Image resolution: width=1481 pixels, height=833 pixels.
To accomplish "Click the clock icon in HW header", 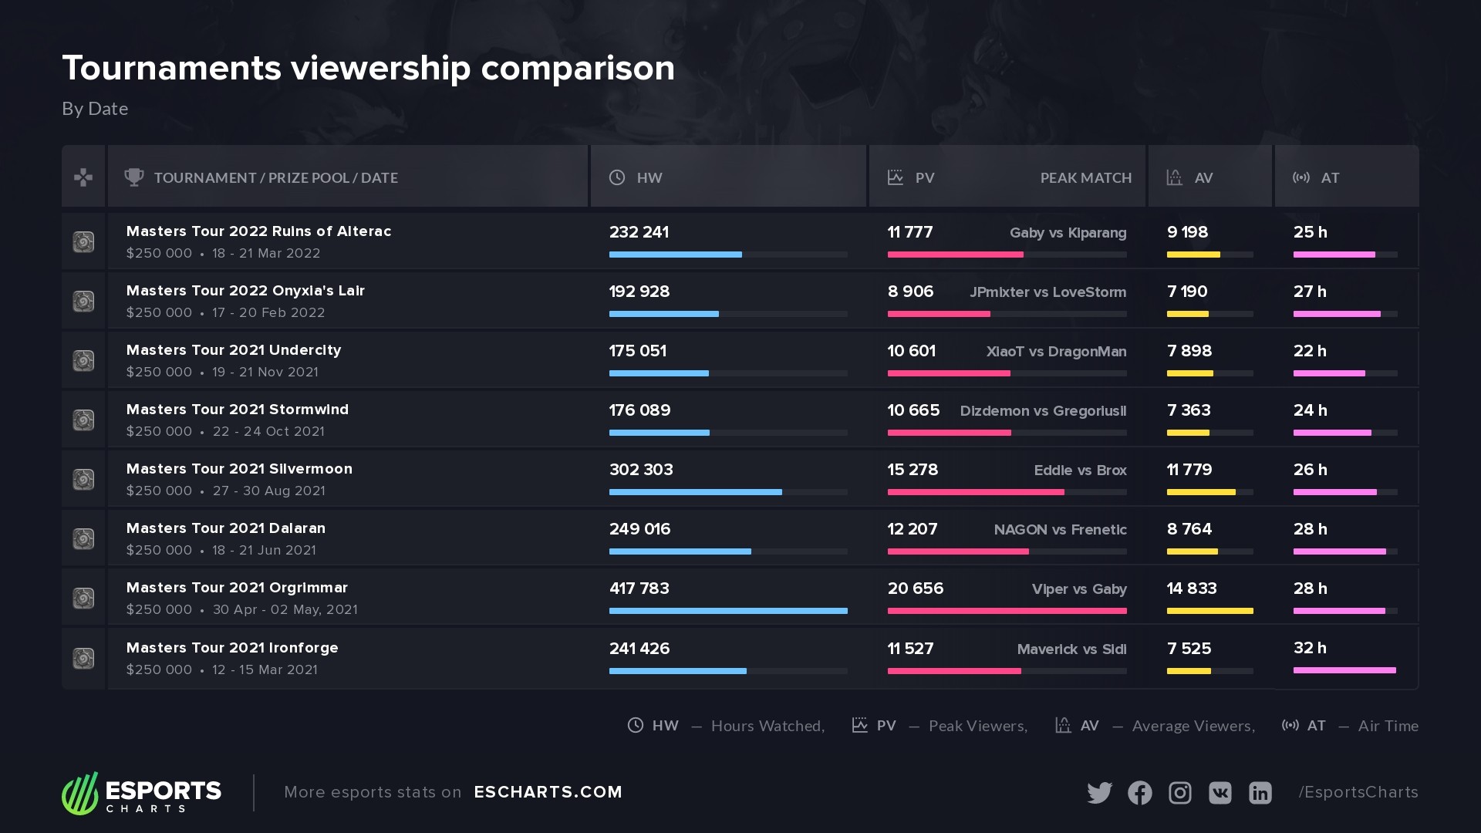I will (617, 177).
